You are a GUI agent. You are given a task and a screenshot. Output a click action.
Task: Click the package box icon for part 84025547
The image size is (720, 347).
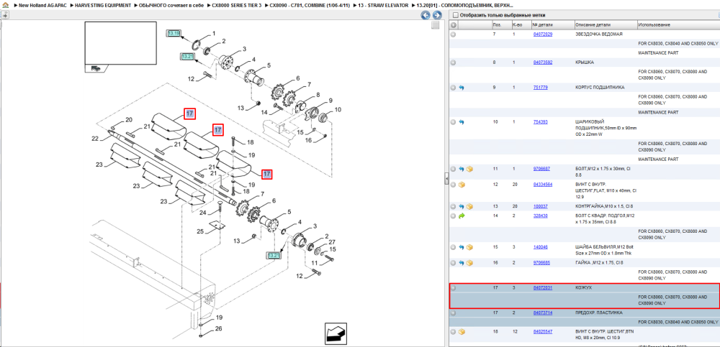click(462, 331)
